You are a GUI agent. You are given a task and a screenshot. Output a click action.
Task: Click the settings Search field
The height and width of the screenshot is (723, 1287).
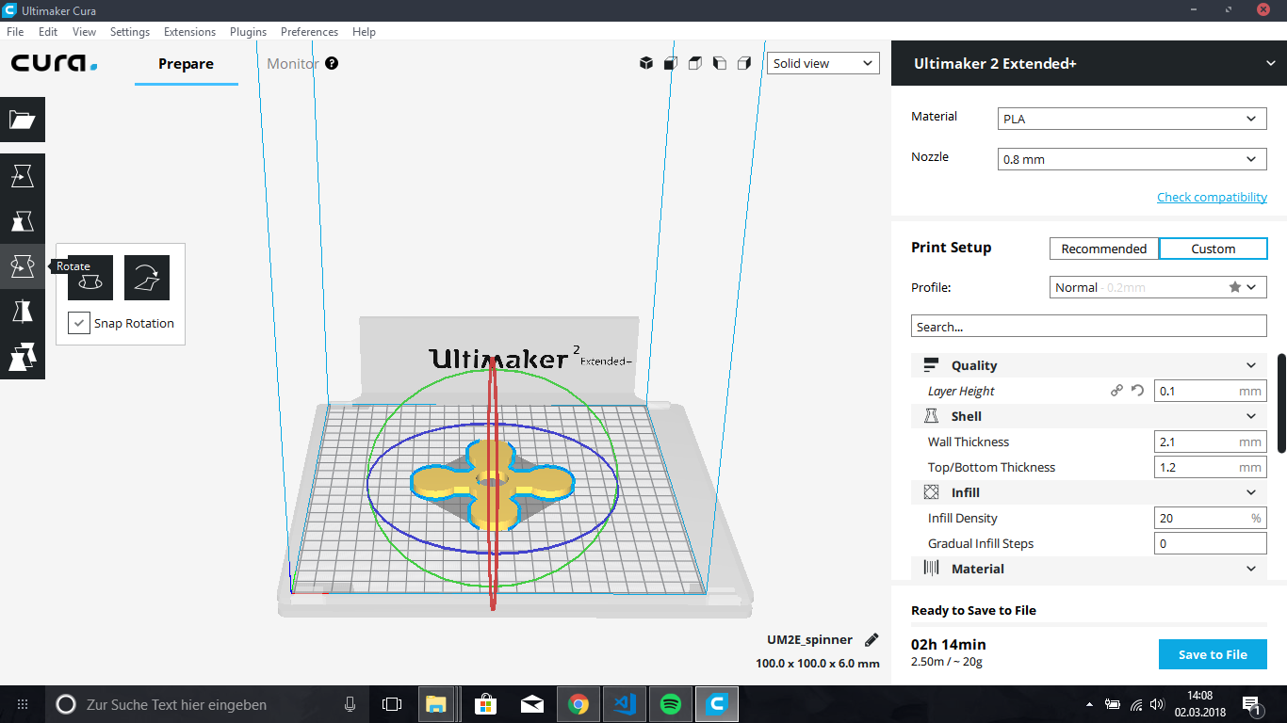pyautogui.click(x=1089, y=327)
